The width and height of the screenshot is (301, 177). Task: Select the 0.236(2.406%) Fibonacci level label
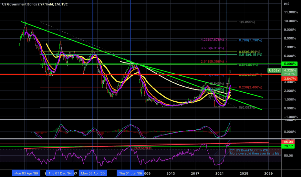(251, 87)
